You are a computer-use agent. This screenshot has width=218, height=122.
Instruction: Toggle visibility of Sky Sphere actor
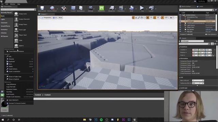(180, 29)
